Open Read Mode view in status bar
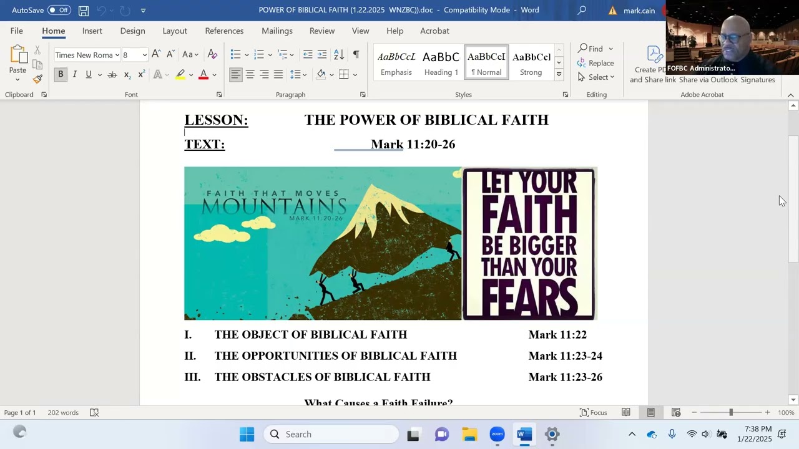 tap(625, 412)
